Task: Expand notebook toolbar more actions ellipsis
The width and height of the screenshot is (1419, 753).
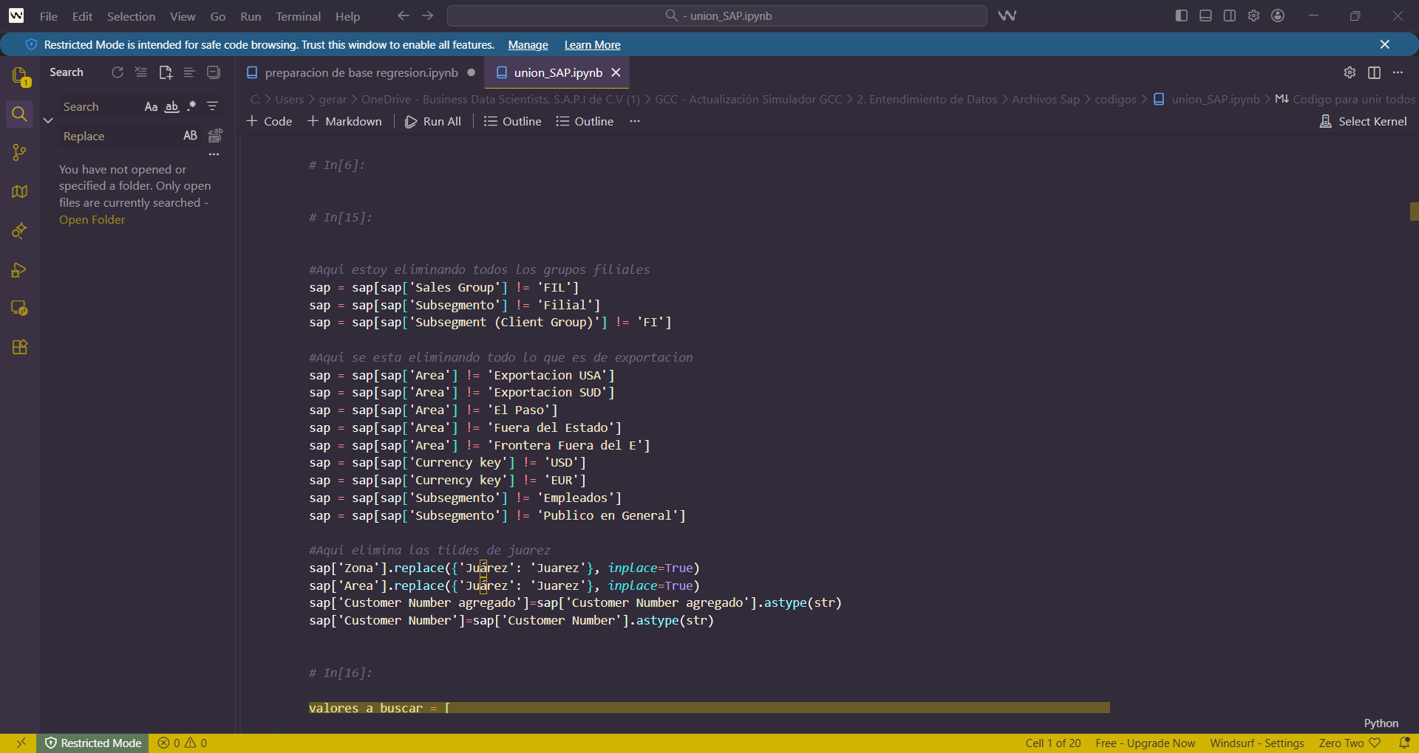Action: click(x=635, y=121)
